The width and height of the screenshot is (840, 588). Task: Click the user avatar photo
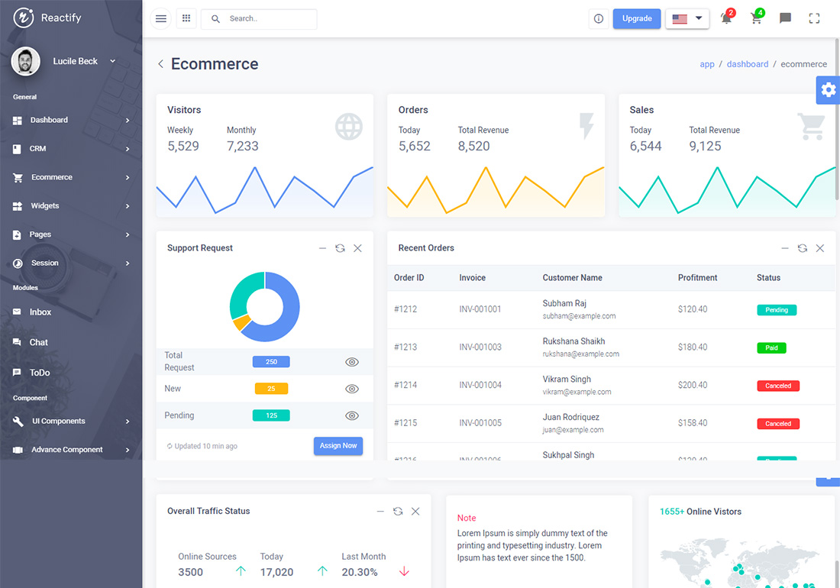tap(25, 62)
